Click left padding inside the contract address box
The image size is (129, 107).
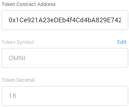5,20
